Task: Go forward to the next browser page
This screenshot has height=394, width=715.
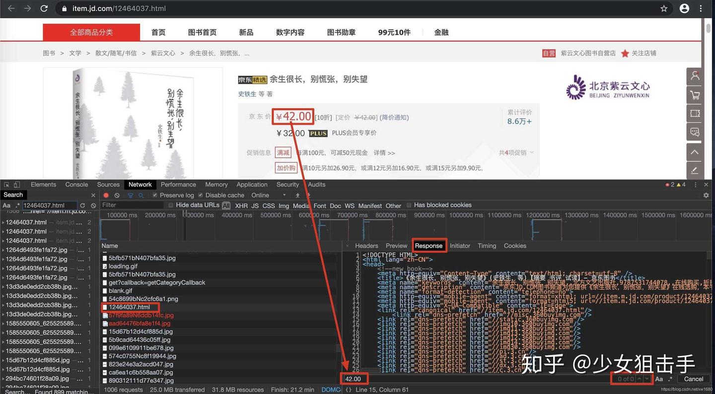Action: click(27, 8)
